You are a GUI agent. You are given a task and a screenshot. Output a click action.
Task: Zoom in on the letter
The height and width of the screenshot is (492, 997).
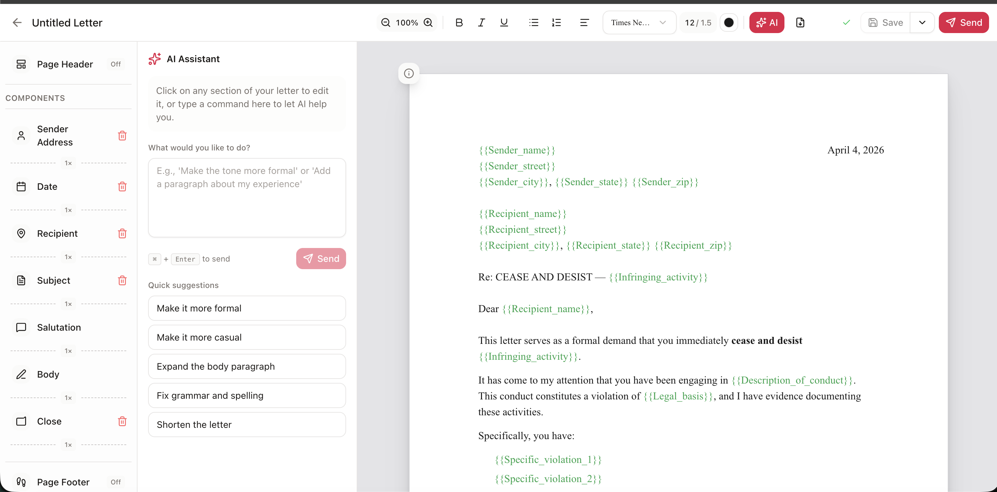pyautogui.click(x=428, y=22)
